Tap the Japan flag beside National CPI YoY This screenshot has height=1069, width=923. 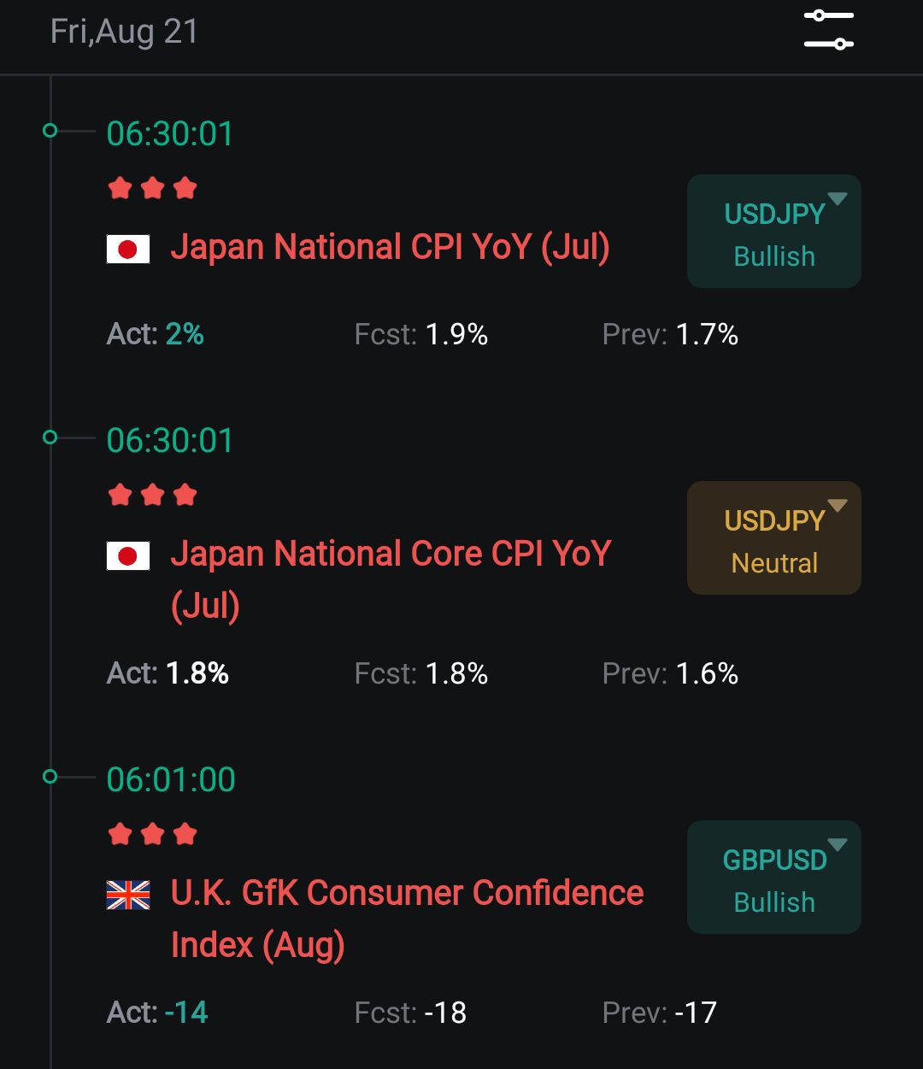pyautogui.click(x=128, y=250)
